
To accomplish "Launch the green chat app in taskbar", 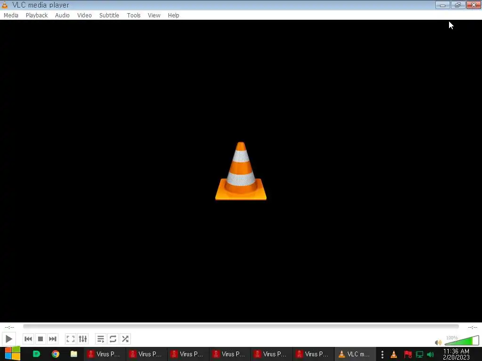I will coord(36,354).
